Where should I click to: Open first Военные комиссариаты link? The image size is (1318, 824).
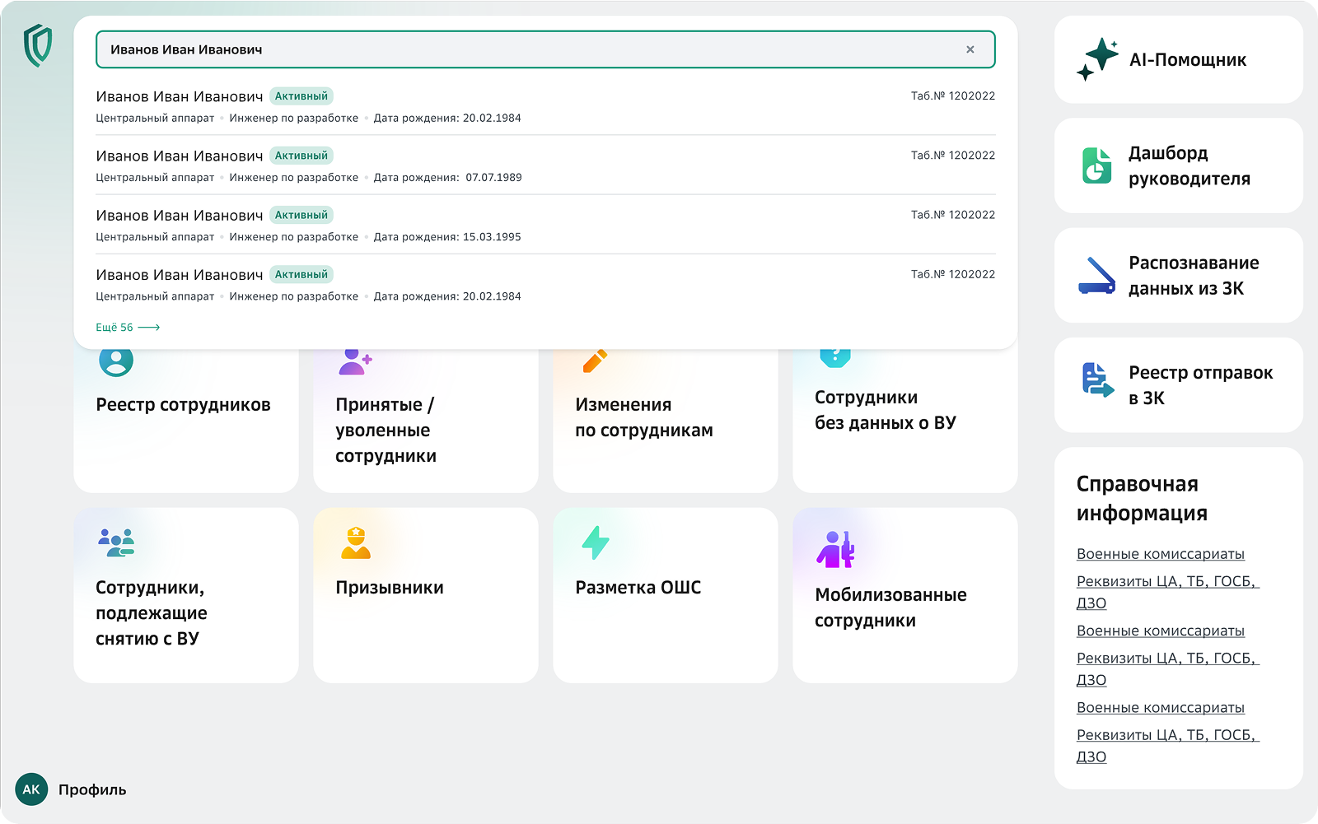coord(1160,554)
